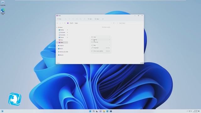Open taskbar Search

[x=94, y=111]
